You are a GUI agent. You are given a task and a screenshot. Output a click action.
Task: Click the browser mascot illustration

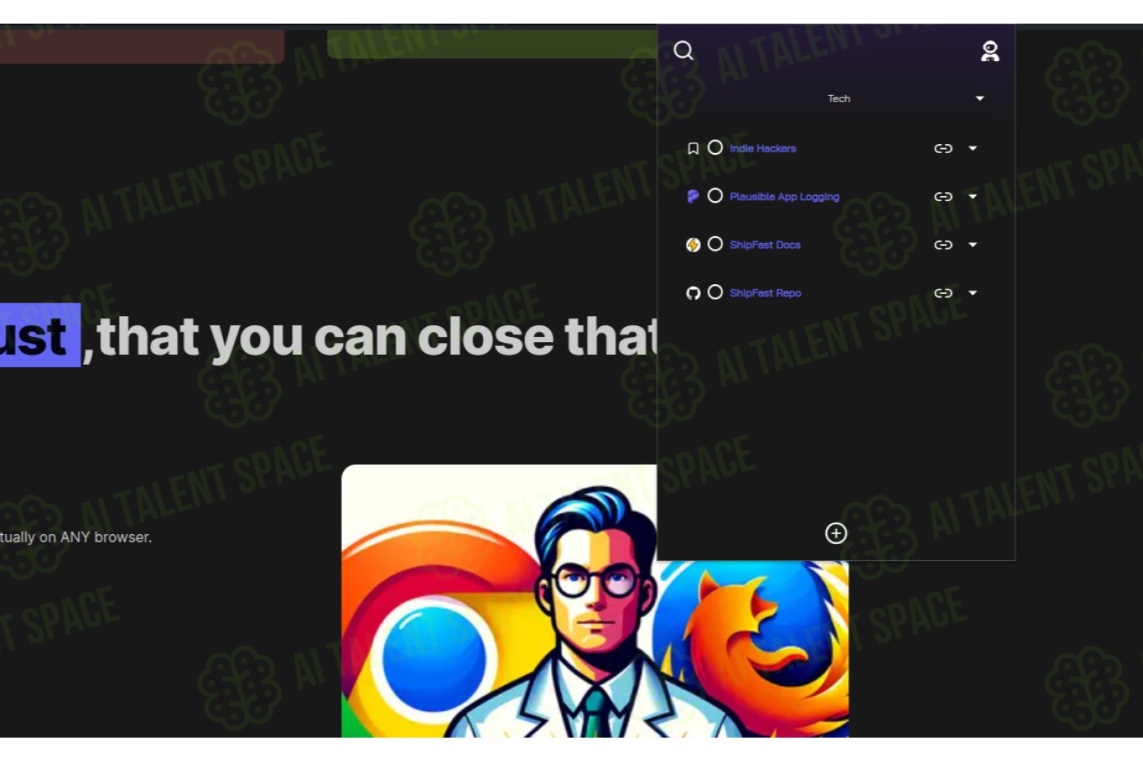595,600
